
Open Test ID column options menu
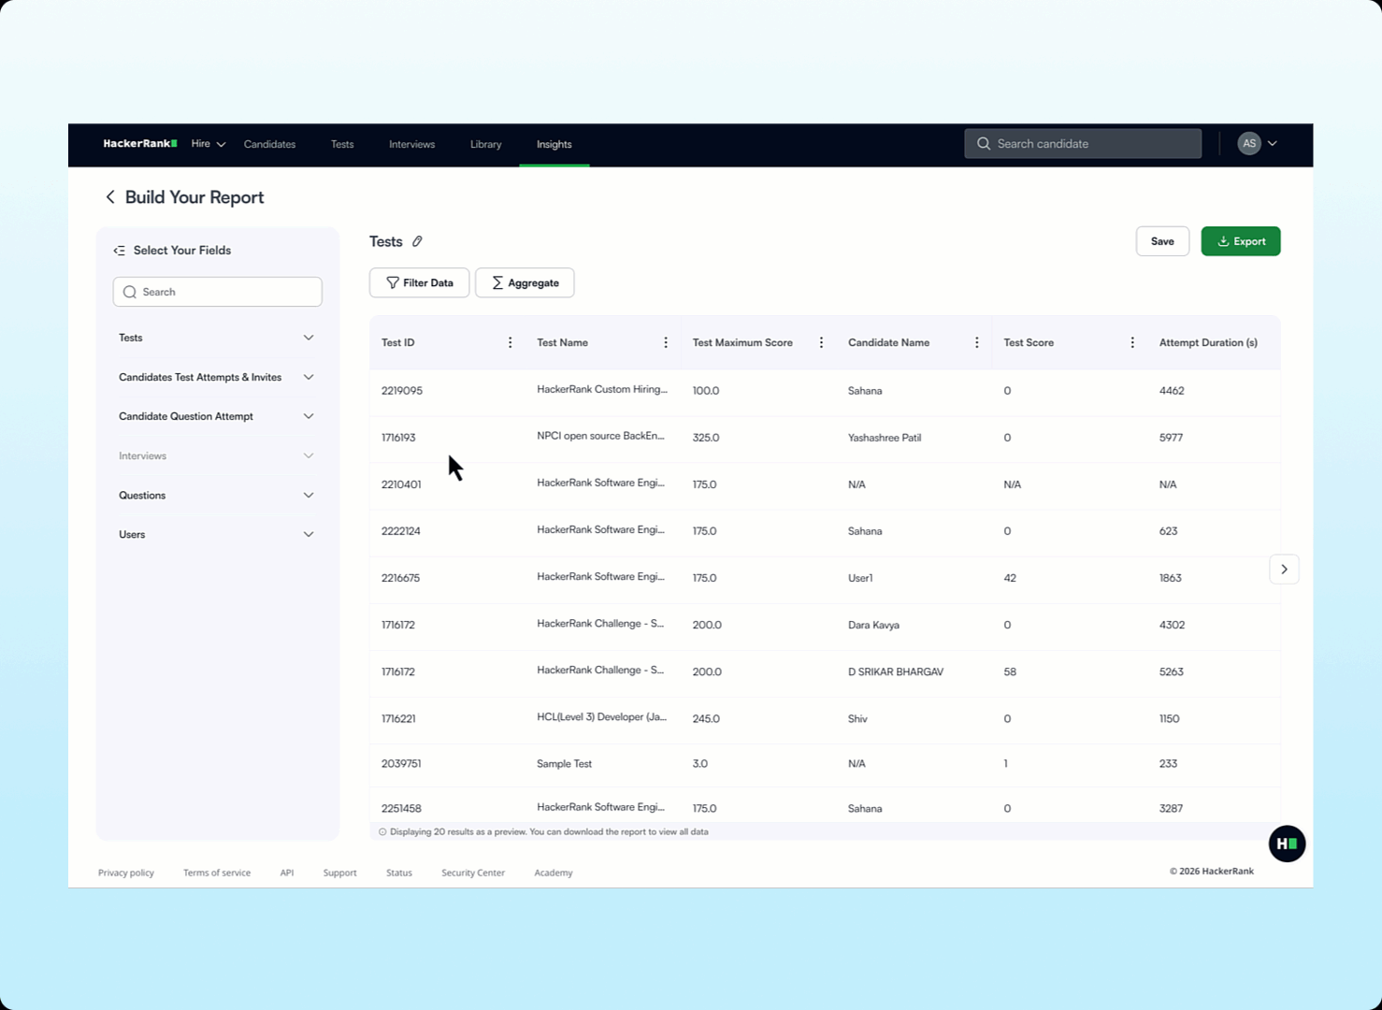point(510,343)
